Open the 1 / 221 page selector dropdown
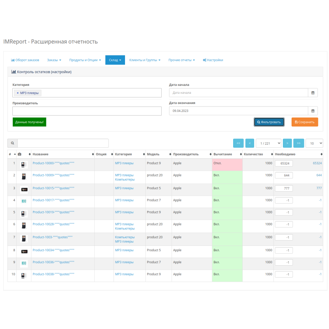This screenshot has width=329, height=329. (269, 143)
